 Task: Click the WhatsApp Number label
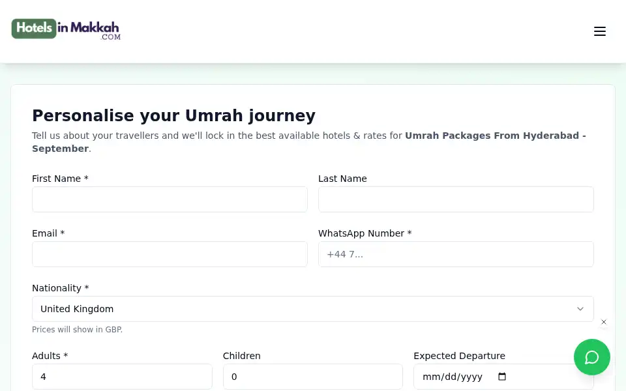pos(365,233)
